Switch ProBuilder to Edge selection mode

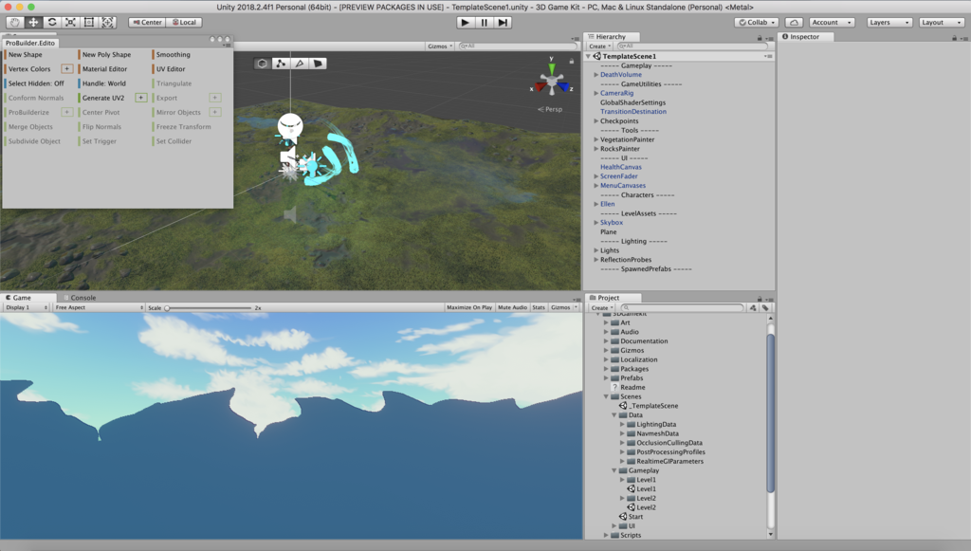pyautogui.click(x=299, y=64)
